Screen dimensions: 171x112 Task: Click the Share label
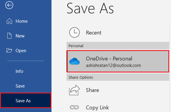pos(92,90)
